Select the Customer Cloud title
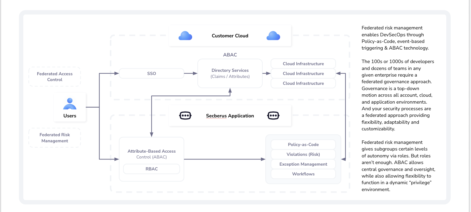 click(230, 36)
